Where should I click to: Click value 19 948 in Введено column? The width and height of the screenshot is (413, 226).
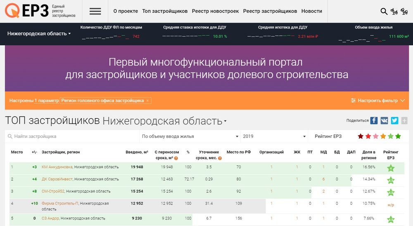pos(137,167)
